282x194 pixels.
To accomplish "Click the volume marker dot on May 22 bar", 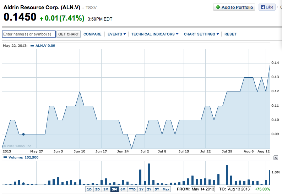I will [23, 183].
